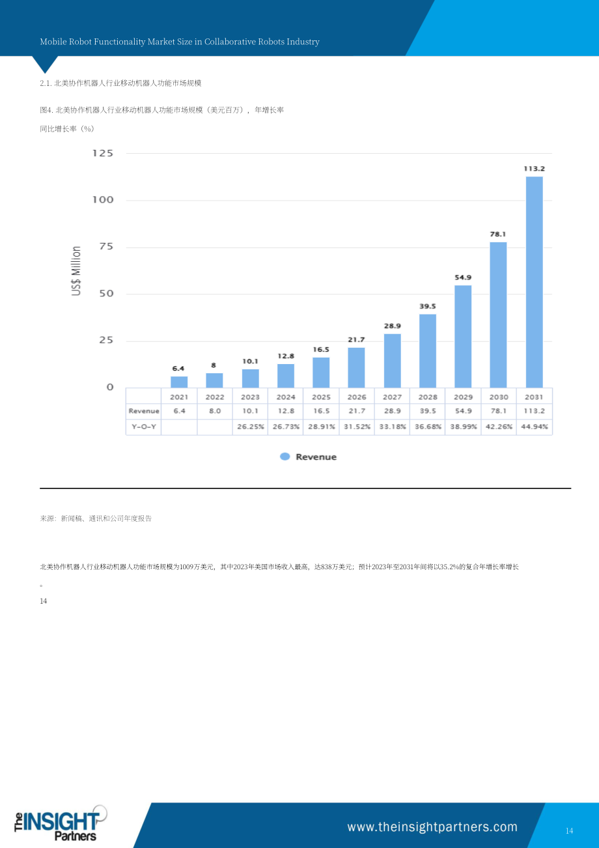Click the 2021 year table cell
This screenshot has height=848, width=599.
click(x=179, y=397)
